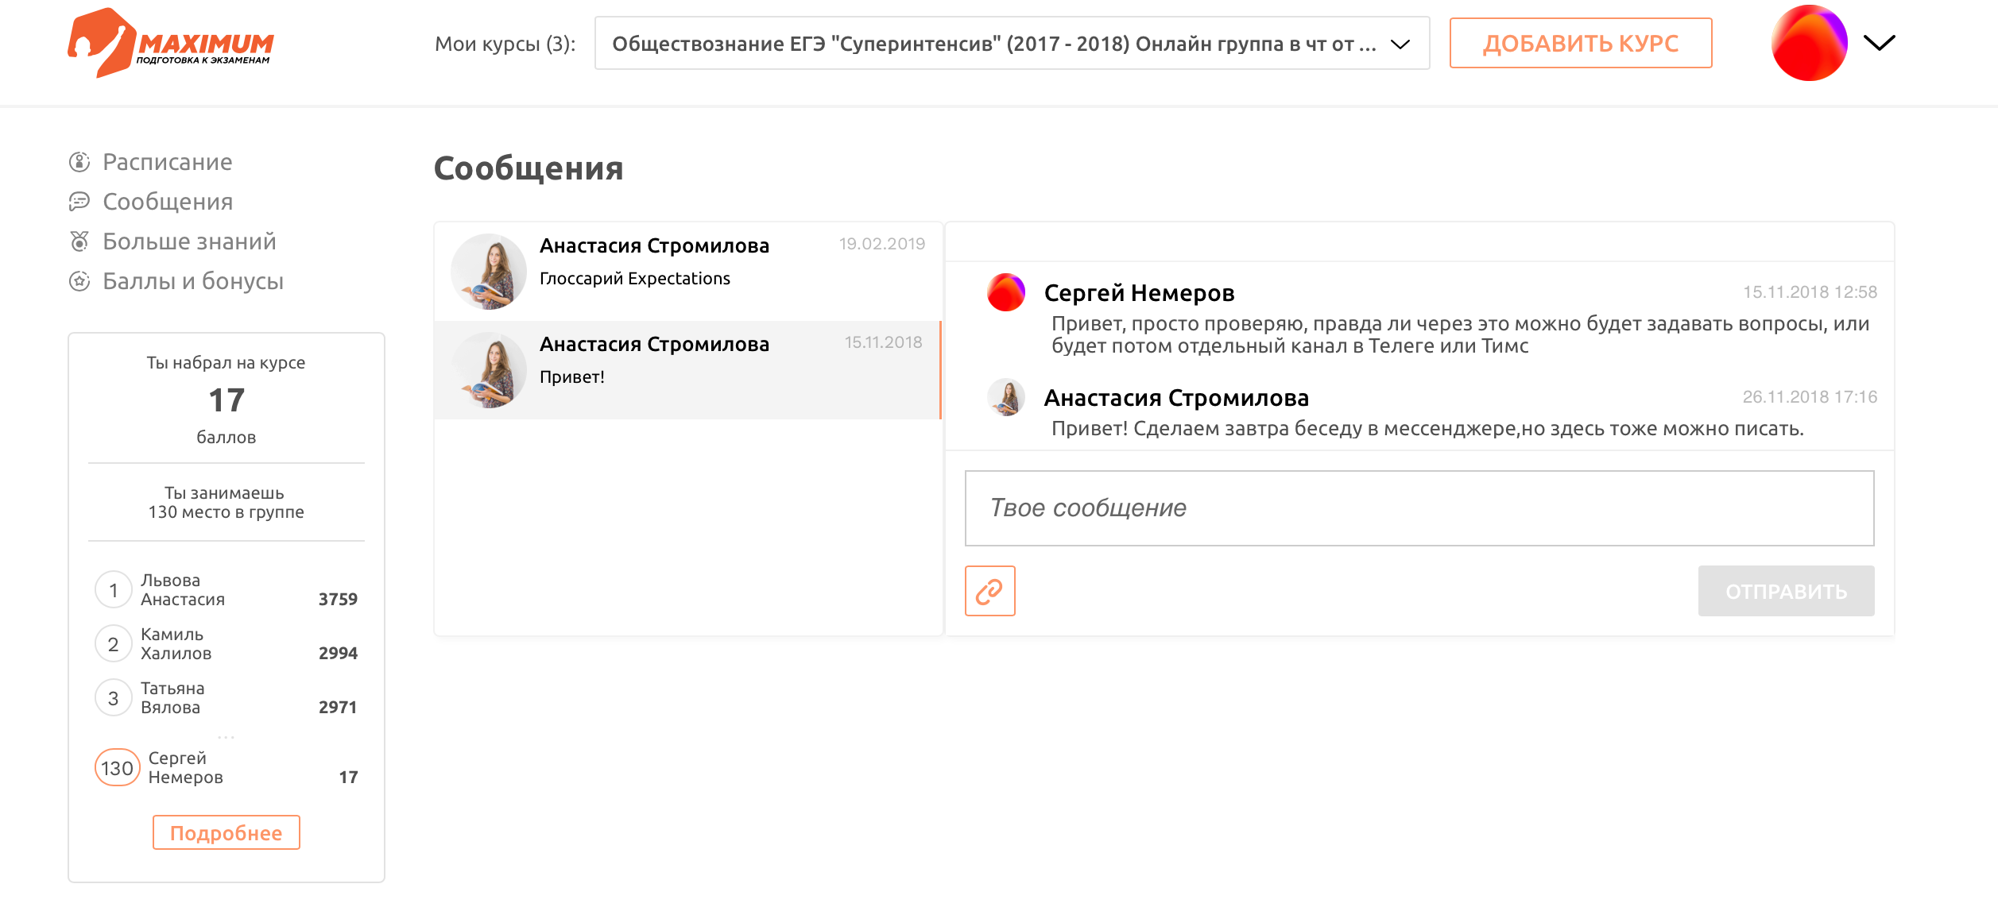The image size is (1998, 907).
Task: Focus the Твое сообщение input field
Action: [x=1419, y=508]
